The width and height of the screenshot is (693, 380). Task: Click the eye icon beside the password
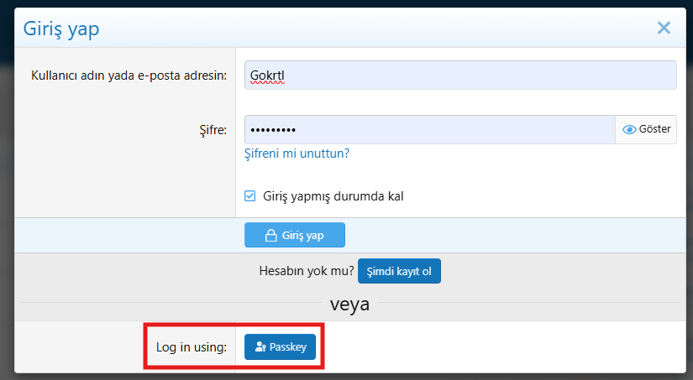pos(629,129)
